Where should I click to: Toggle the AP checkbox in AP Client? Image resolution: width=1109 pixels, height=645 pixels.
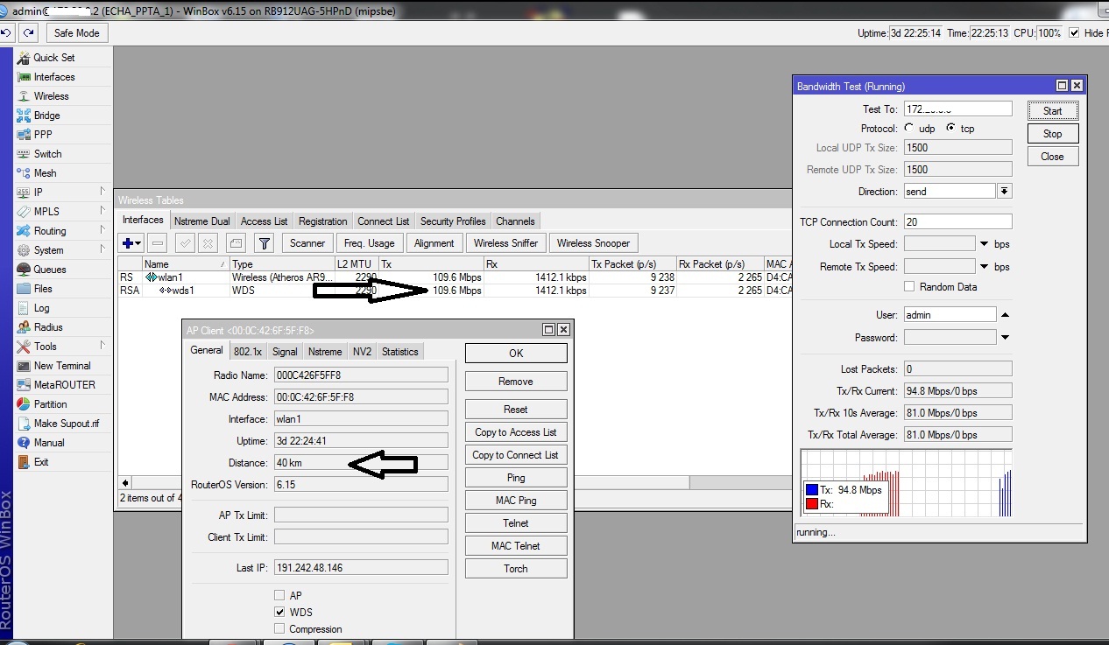(279, 596)
